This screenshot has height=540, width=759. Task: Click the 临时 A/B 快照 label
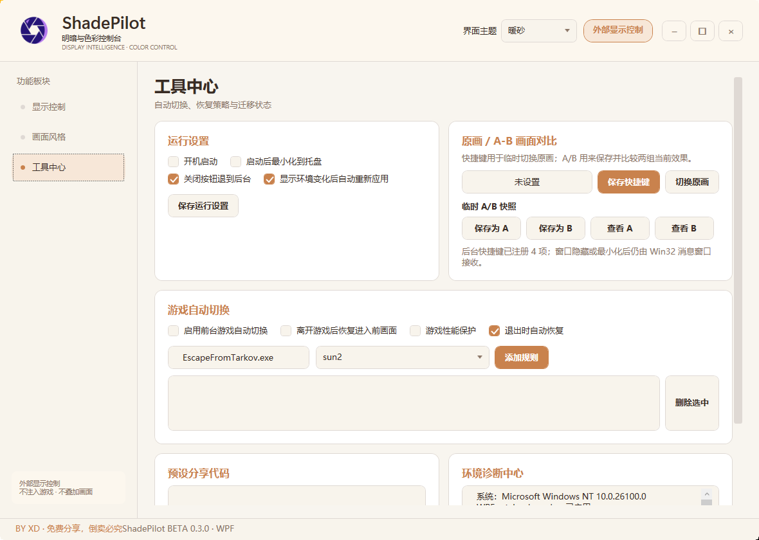click(x=489, y=206)
